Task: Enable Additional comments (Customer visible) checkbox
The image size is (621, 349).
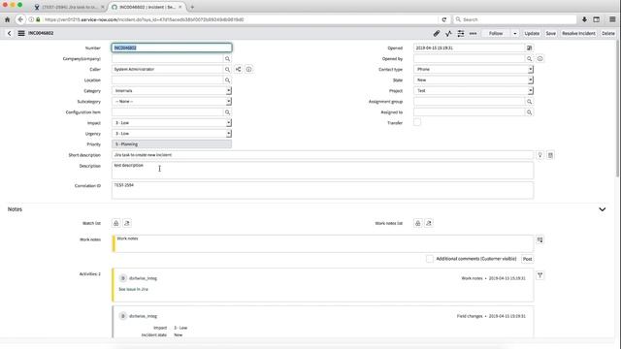Action: click(429, 259)
